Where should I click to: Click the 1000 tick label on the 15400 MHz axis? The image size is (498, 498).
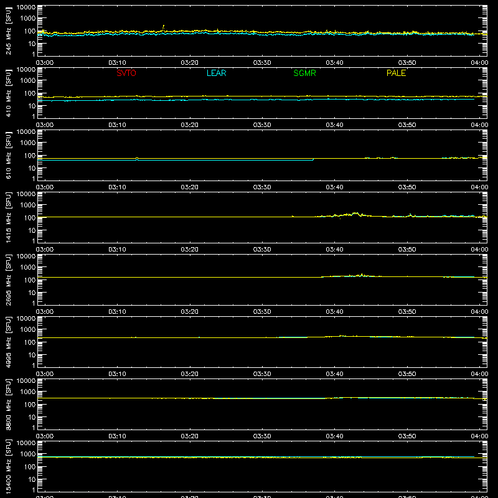[28, 454]
